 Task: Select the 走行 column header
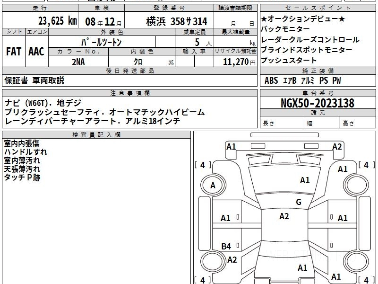pyautogui.click(x=40, y=8)
